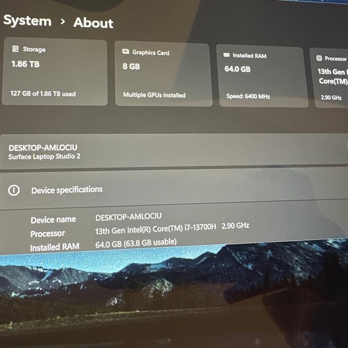Click the Graphics Card icon
348x348 pixels.
125,52
